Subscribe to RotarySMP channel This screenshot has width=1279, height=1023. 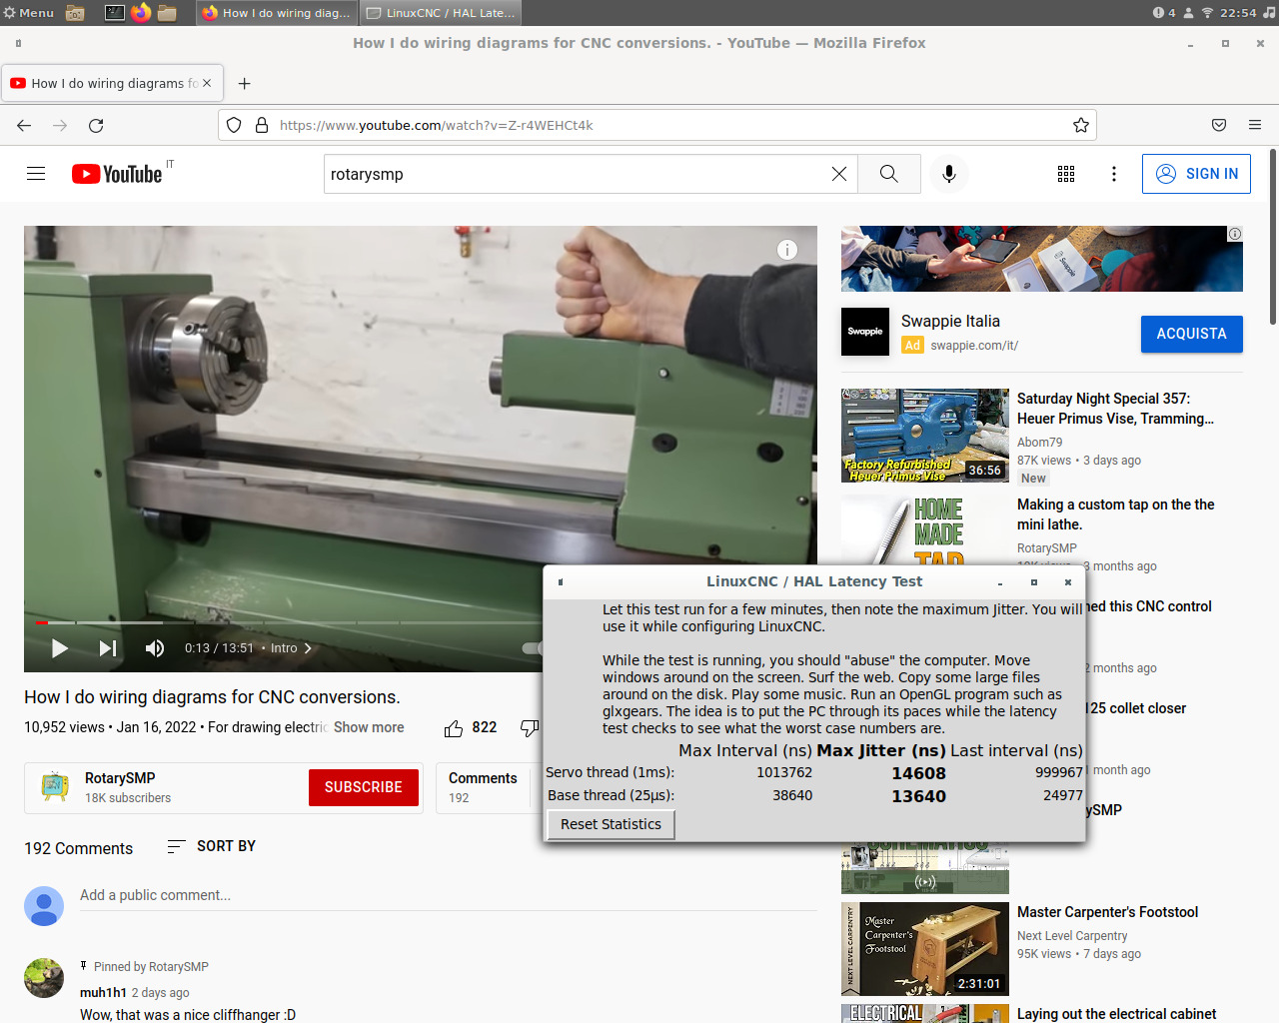364,787
